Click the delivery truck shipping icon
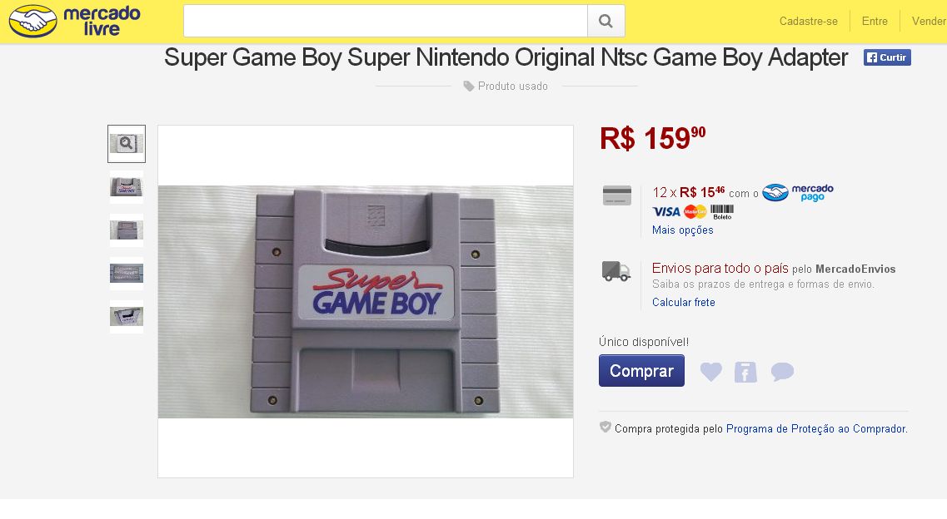Screen dimensions: 947x519 coord(616,271)
